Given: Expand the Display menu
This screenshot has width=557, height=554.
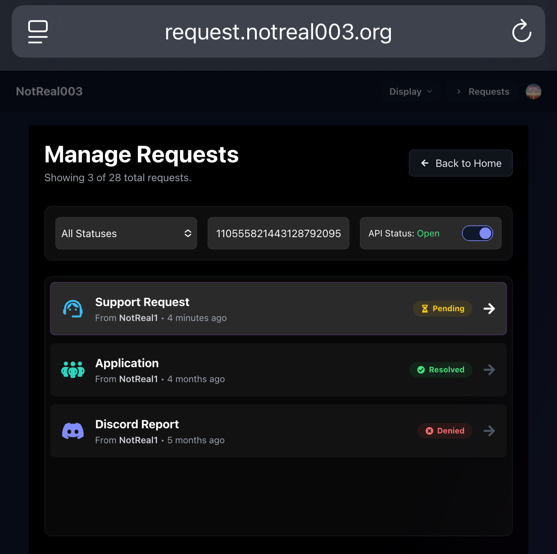Looking at the screenshot, I should [411, 91].
